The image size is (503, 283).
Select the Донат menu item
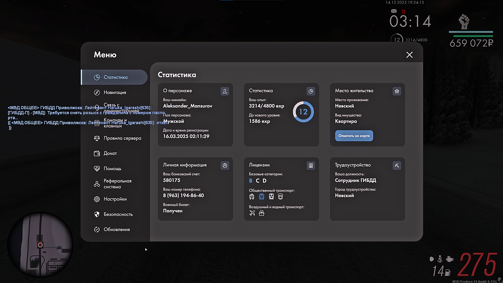click(110, 153)
